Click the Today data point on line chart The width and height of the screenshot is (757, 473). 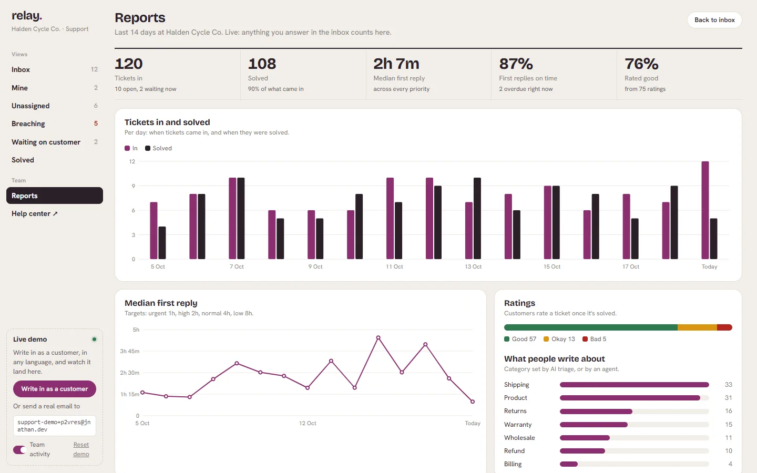473,402
